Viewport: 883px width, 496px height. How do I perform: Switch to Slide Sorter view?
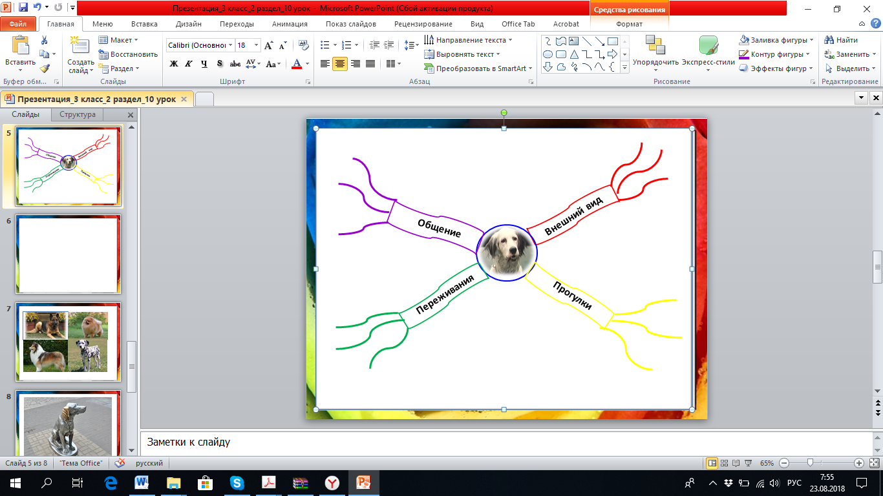pyautogui.click(x=725, y=463)
